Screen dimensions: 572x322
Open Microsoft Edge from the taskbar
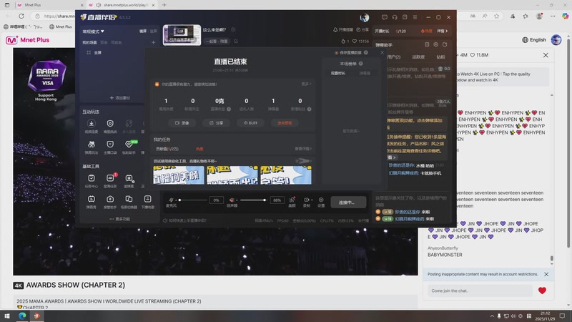tap(22, 316)
